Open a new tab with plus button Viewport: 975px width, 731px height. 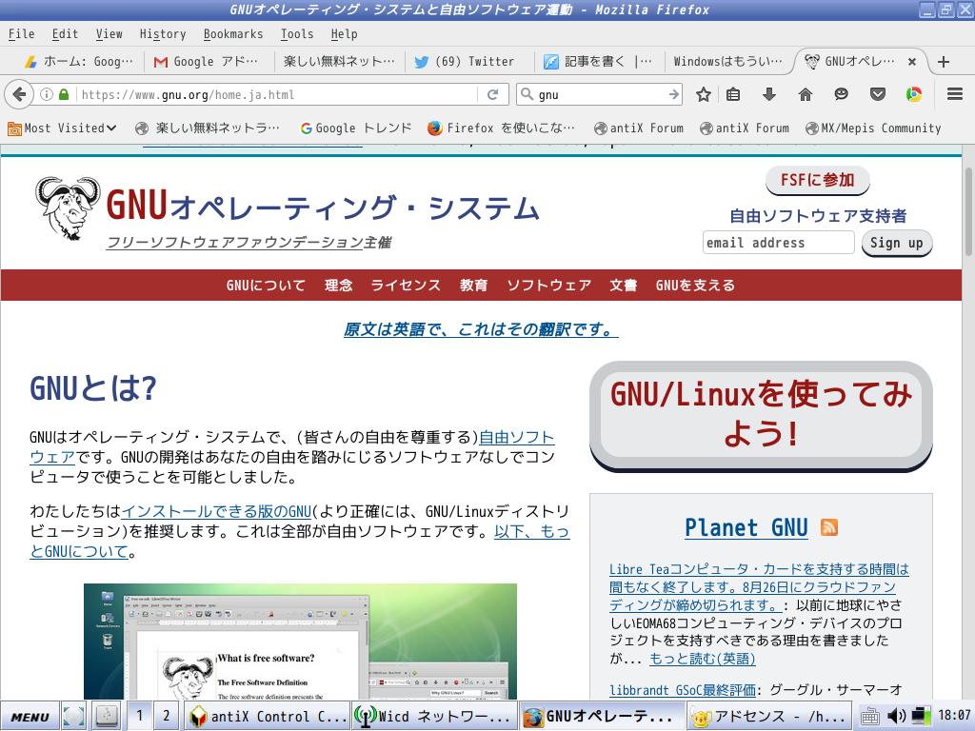pyautogui.click(x=944, y=62)
